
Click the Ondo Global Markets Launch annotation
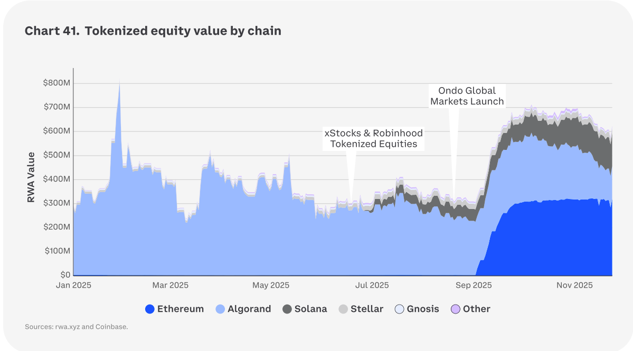(x=467, y=96)
